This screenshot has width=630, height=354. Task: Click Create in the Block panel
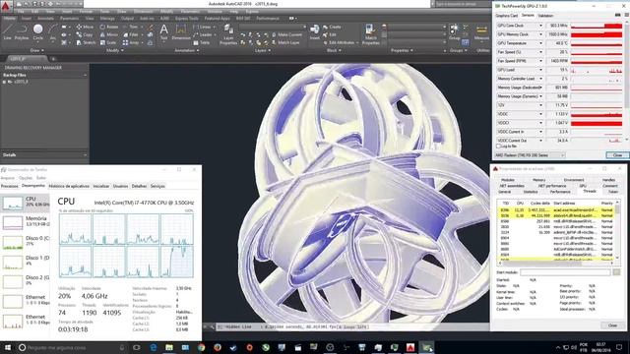(x=332, y=27)
